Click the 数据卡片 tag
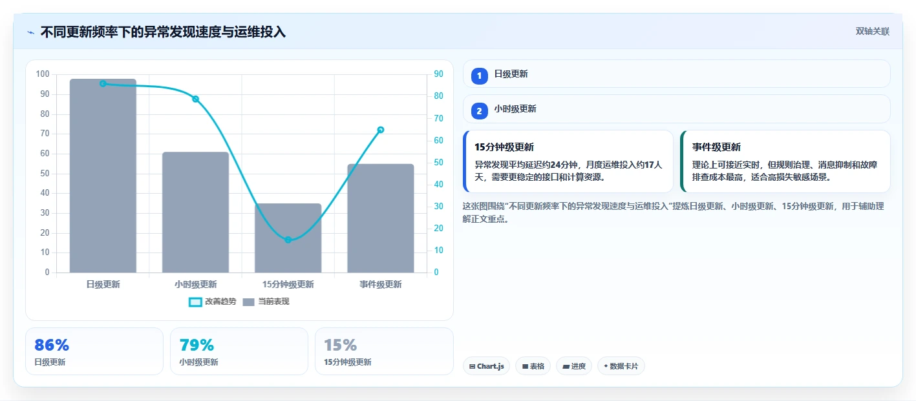 (621, 366)
